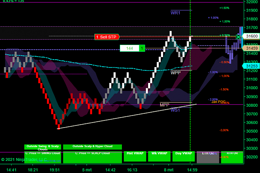Click the blue '- 1.00%' level label
Viewport: 260px width, 173px height.
[213, 72]
